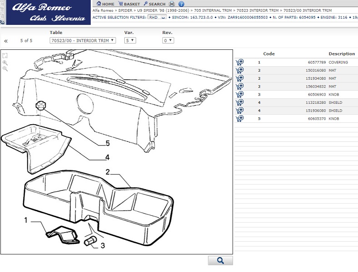The width and height of the screenshot is (358, 272).
Task: Add KNOB 60506903 to basket
Action: coord(240,94)
